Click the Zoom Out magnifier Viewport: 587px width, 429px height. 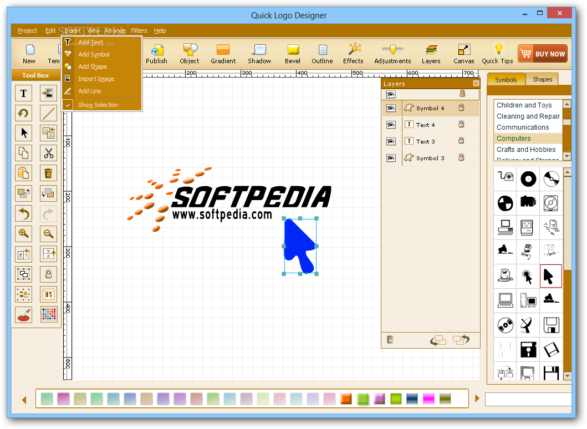tap(48, 234)
